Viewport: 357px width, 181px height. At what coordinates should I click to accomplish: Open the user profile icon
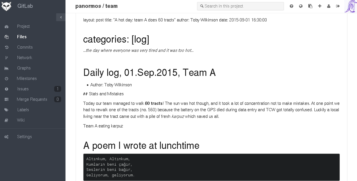tap(329, 6)
